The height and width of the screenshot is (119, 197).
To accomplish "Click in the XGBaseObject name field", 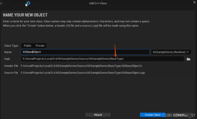I will click(85, 52).
